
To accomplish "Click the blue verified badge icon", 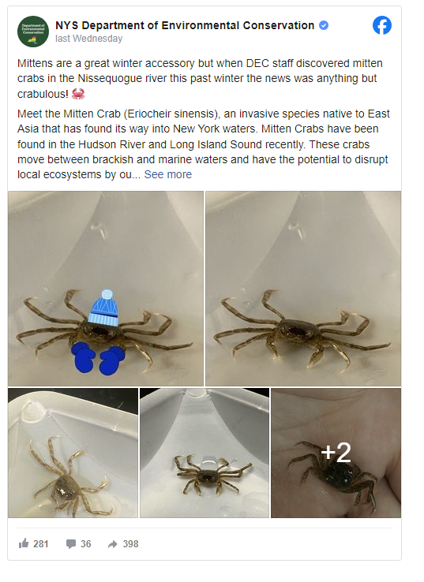I will tap(324, 25).
